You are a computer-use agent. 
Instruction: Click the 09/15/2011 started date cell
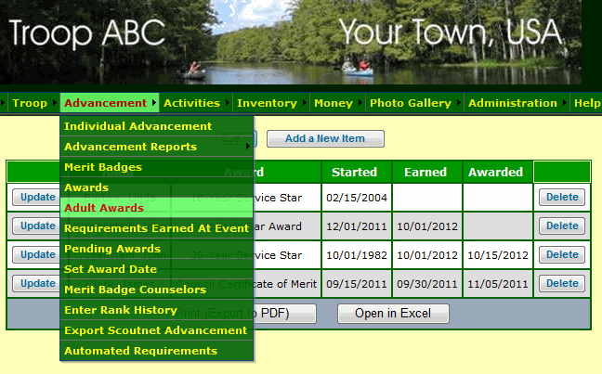click(357, 284)
